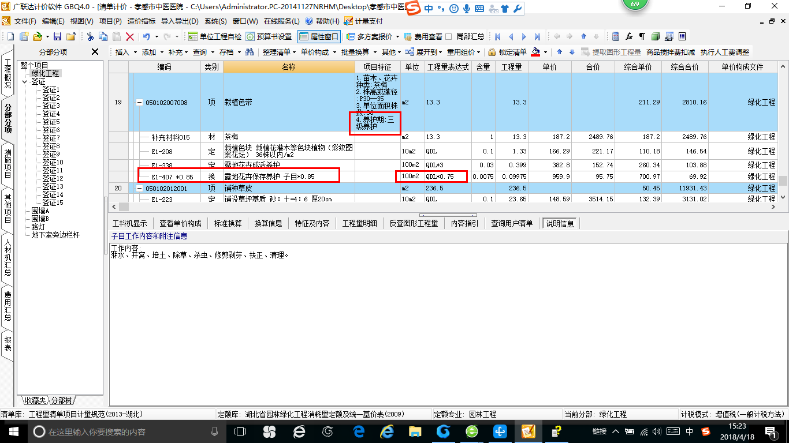
Task: Click the red X delete icon
Action: click(130, 36)
